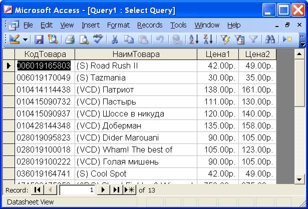This screenshot has height=209, width=308.
Task: Click the select-all corner box of the datasheet
Action: coord(9,54)
